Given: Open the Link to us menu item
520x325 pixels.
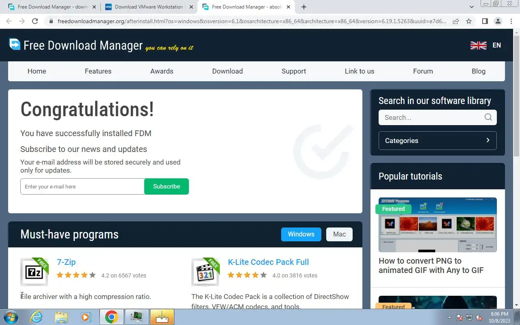Looking at the screenshot, I should tap(360, 71).
